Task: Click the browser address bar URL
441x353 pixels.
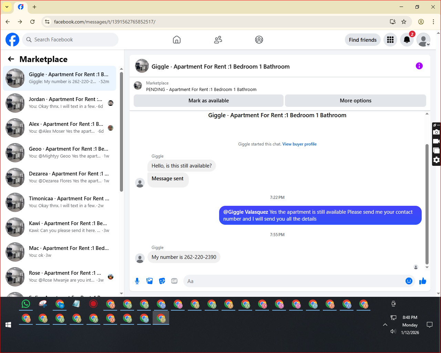Action: (105, 22)
